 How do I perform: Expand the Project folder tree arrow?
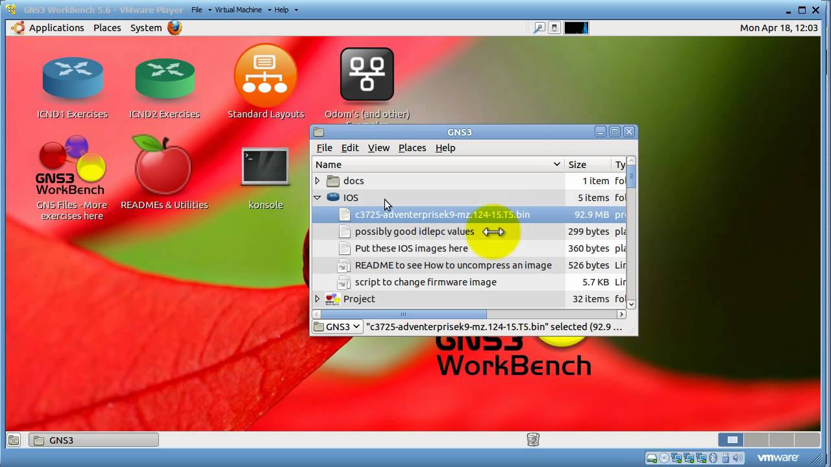click(317, 299)
